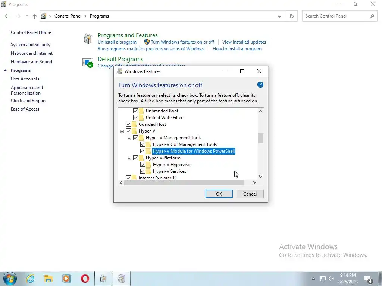
Task: Click the Search Control Panel field
Action: tap(339, 16)
